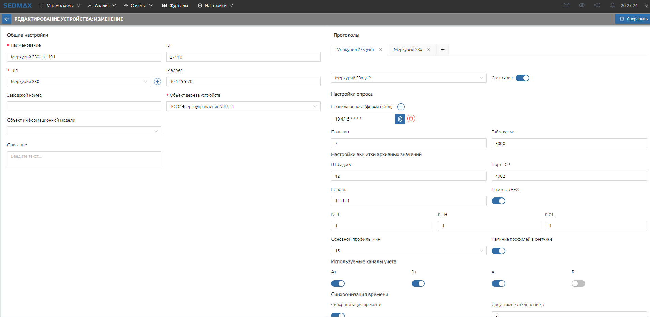Toggle Пароль в HEX switch
Screen dimensions: 650x317
498,201
